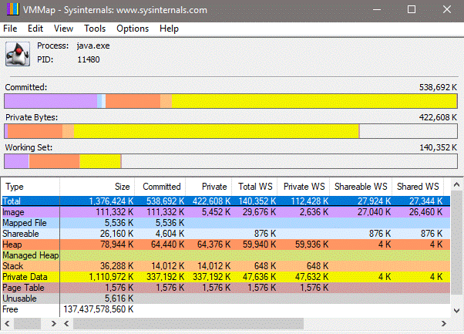Maximize the VMMap window
The image size is (464, 334).
tap(411, 10)
